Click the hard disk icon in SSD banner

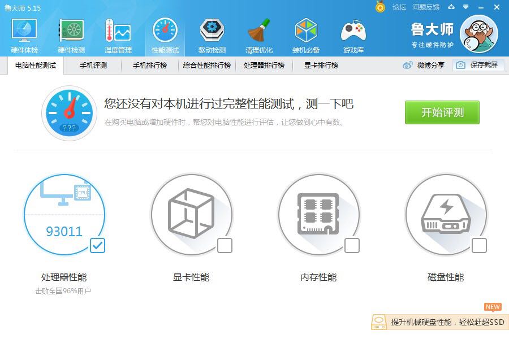pyautogui.click(x=378, y=322)
